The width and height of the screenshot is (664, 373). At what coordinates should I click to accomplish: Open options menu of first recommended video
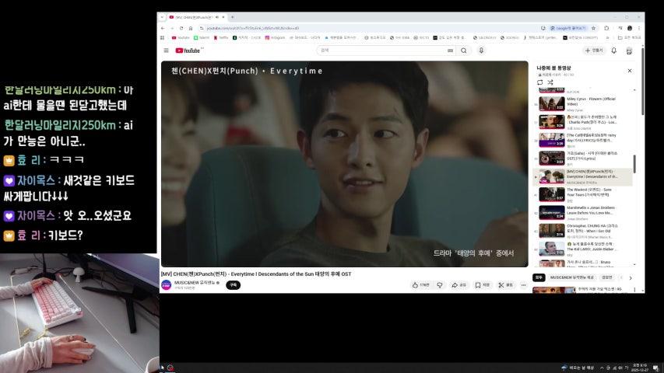634,290
